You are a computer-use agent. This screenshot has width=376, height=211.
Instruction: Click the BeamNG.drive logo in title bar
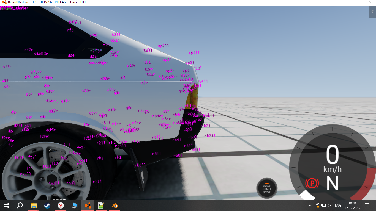[4, 2]
